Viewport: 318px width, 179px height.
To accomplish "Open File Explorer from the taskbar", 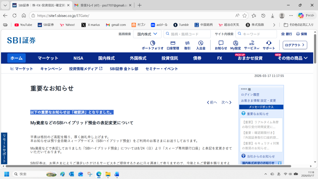I will point(108,174).
